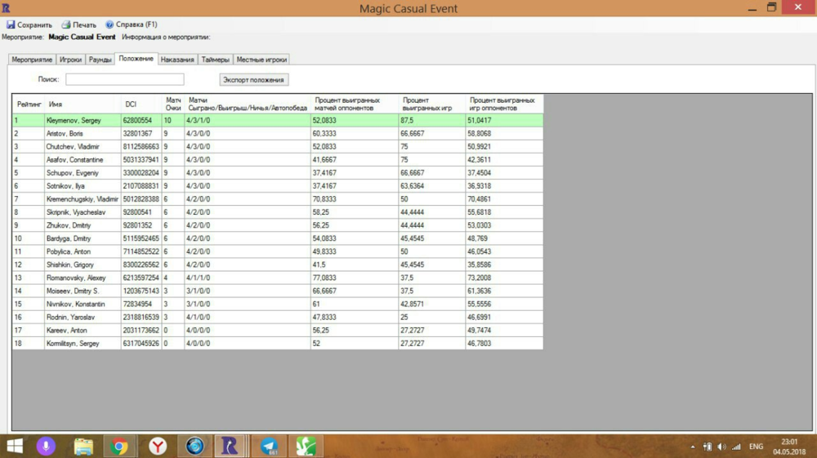
Task: Click the purple microphone taskbar icon
Action: 46,446
